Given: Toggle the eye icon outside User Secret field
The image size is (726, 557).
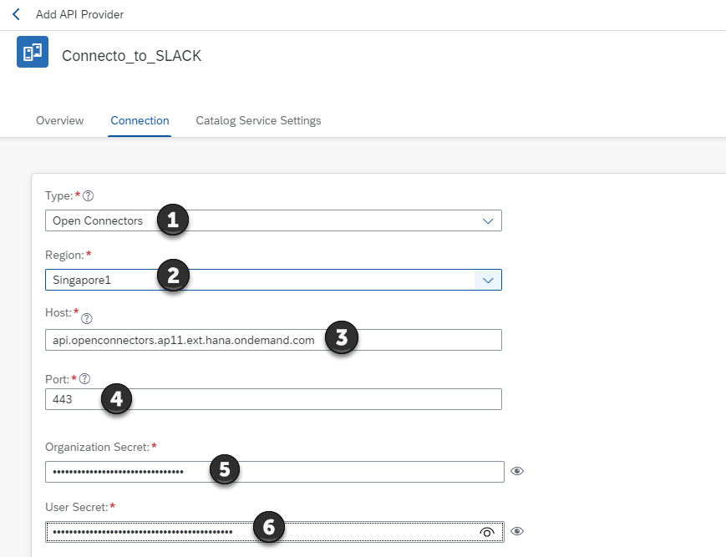Looking at the screenshot, I should pos(517,531).
